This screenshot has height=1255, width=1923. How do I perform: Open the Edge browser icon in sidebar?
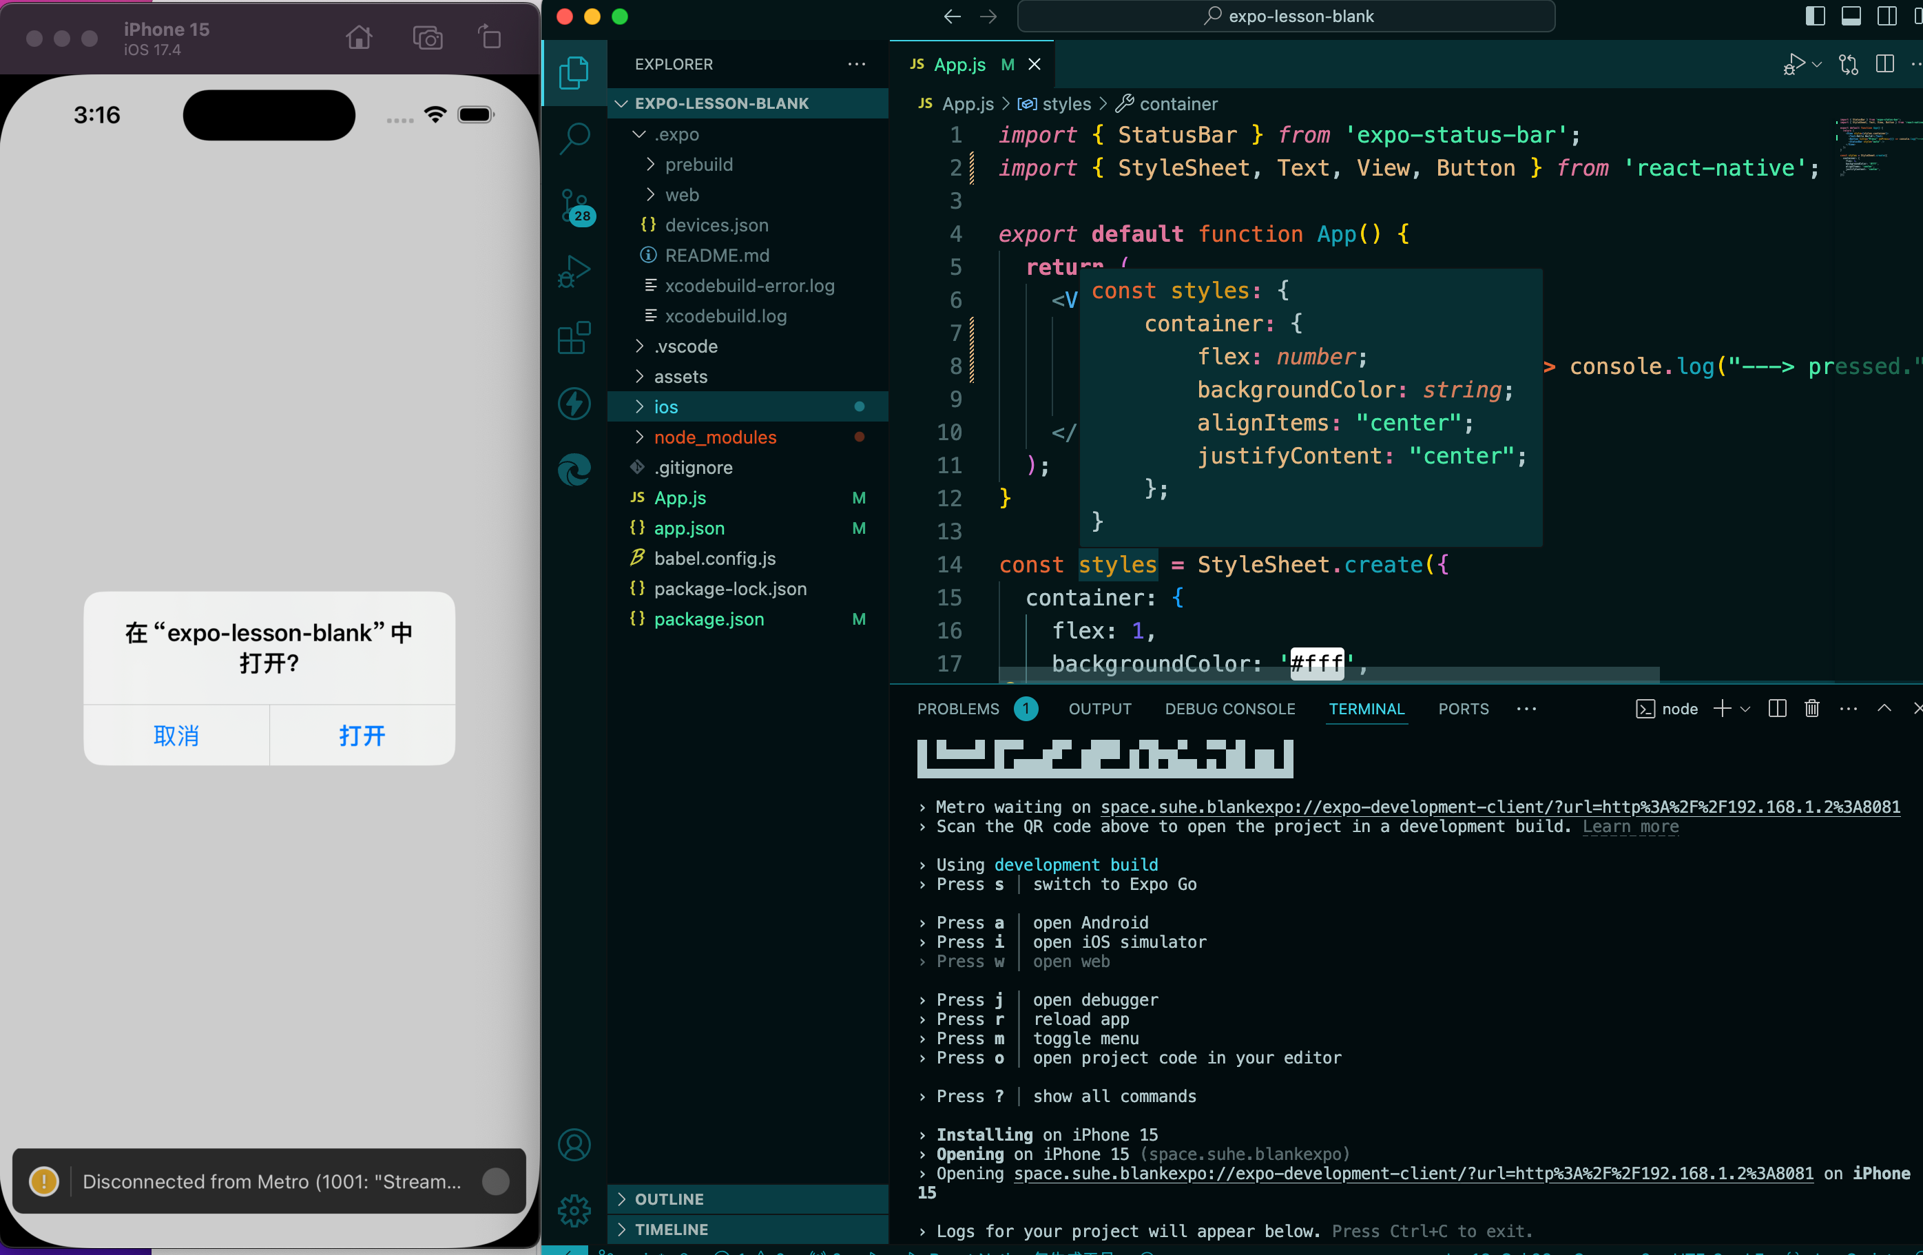point(574,468)
